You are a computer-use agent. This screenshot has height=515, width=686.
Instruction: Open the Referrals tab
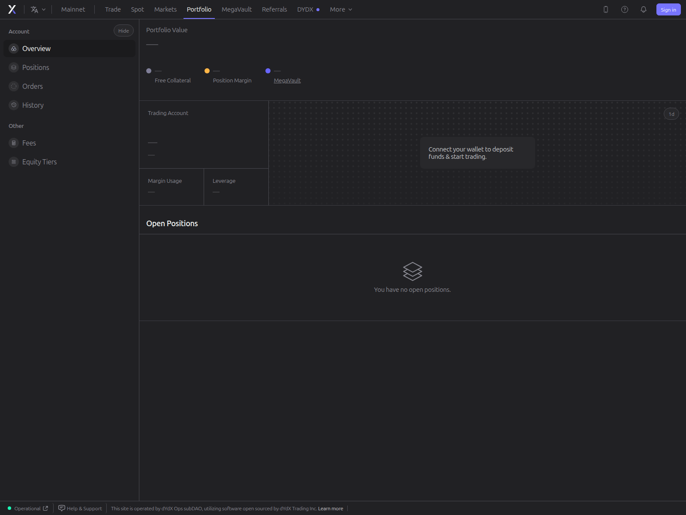(x=274, y=9)
